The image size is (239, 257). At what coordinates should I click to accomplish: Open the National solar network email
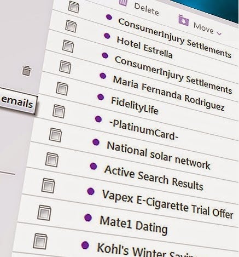pos(159,155)
